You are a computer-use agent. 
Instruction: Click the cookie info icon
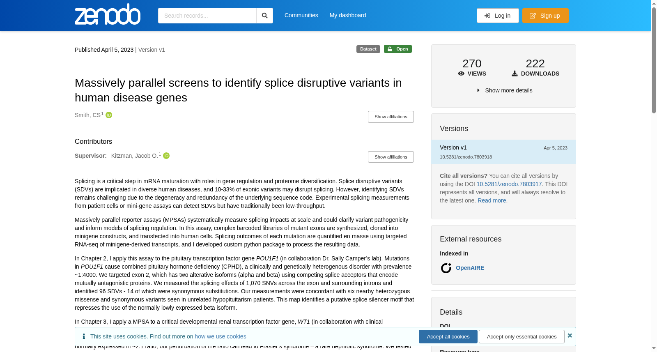click(x=84, y=336)
